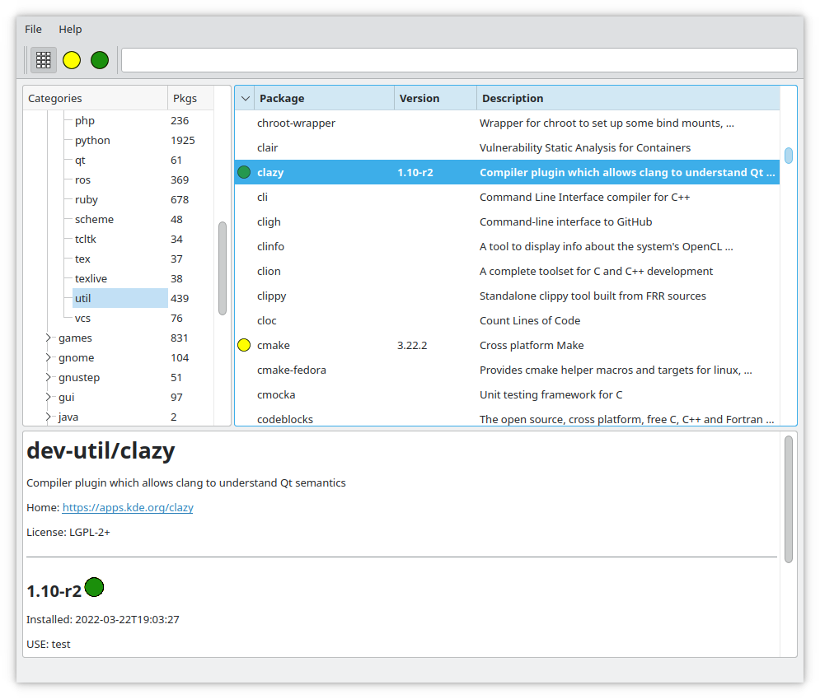Click the sort arrow column header

click(245, 99)
